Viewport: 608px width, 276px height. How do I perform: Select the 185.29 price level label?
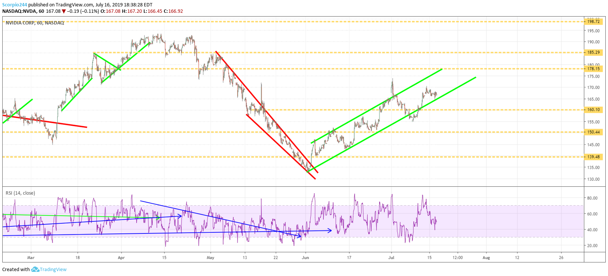(594, 52)
